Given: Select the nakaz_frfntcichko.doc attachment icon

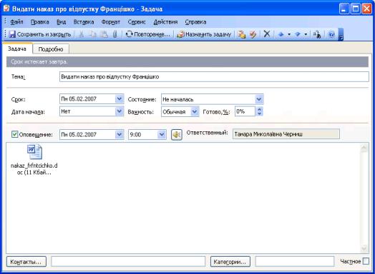Looking at the screenshot, I should point(34,152).
